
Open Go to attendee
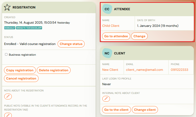click(x=116, y=36)
